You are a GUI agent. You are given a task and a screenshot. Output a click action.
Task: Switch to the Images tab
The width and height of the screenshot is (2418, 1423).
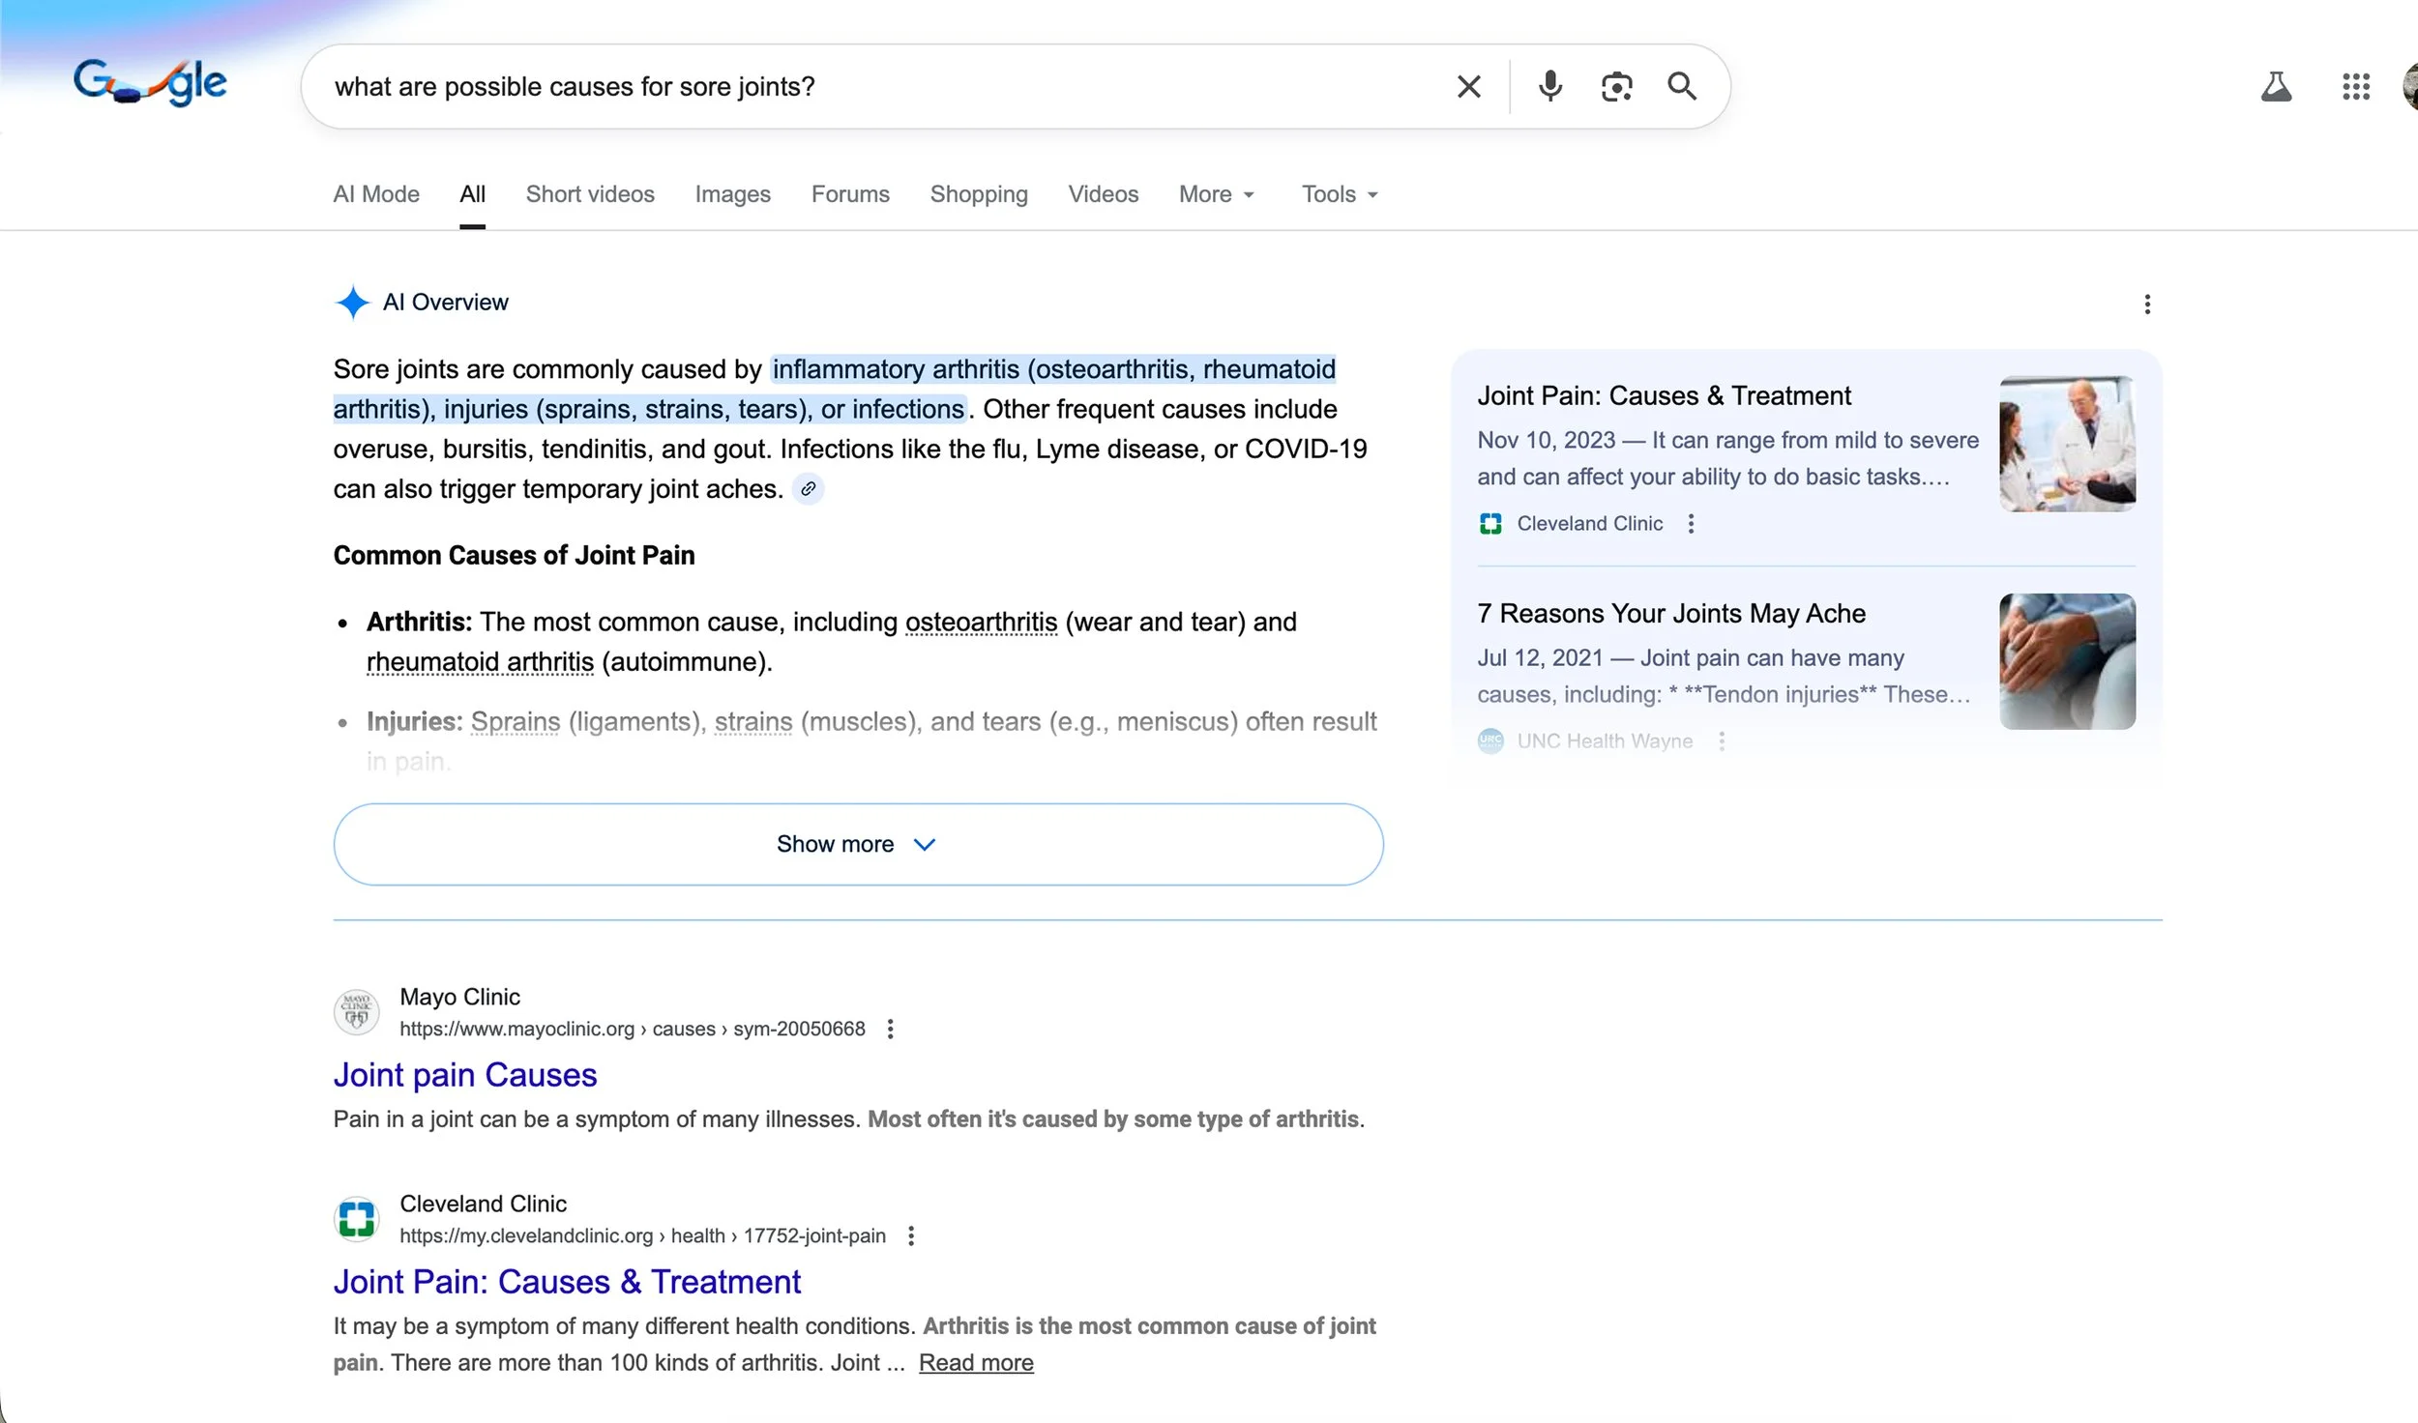click(x=732, y=194)
